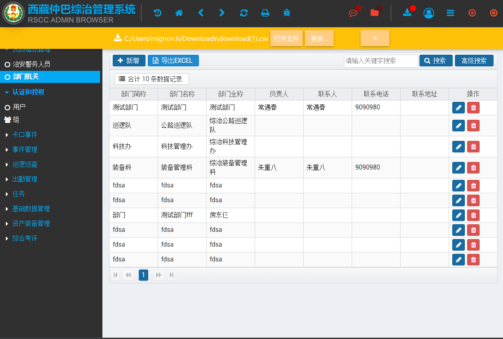Screen dimensions: 503x339
Task: Open the debug bug icon
Action: 287,13
